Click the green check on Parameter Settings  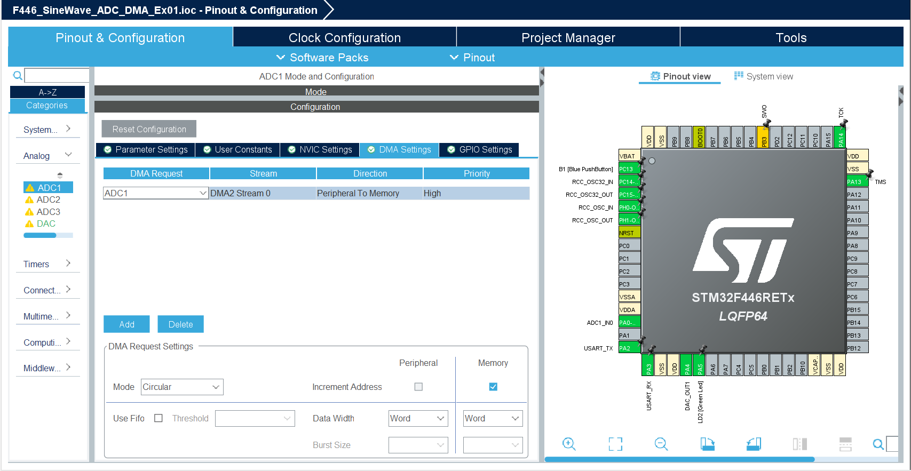point(108,149)
